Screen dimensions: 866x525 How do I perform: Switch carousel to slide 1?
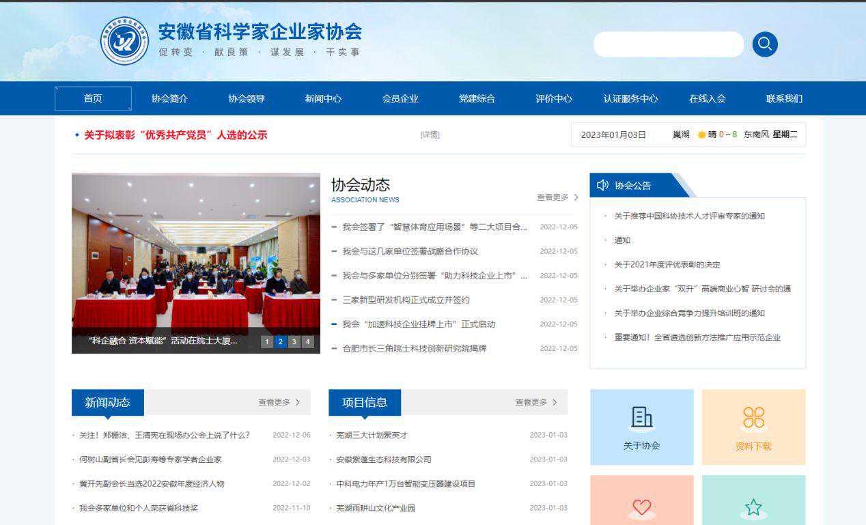266,342
